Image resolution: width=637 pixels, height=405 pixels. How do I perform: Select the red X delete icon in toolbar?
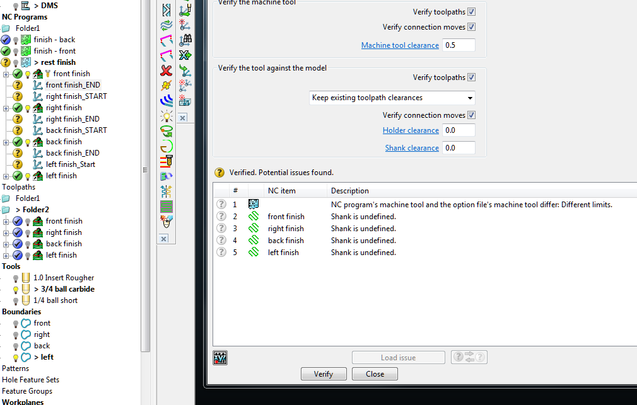[x=166, y=70]
